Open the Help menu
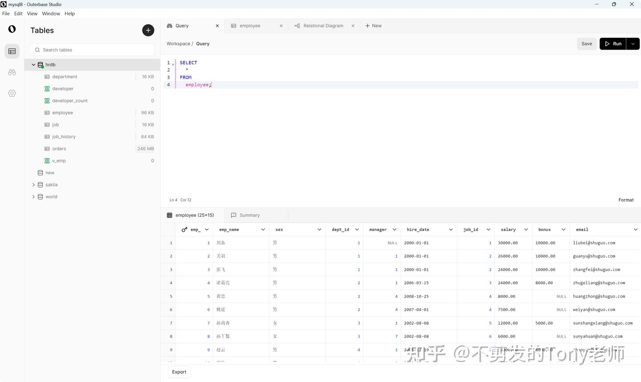 [x=69, y=14]
